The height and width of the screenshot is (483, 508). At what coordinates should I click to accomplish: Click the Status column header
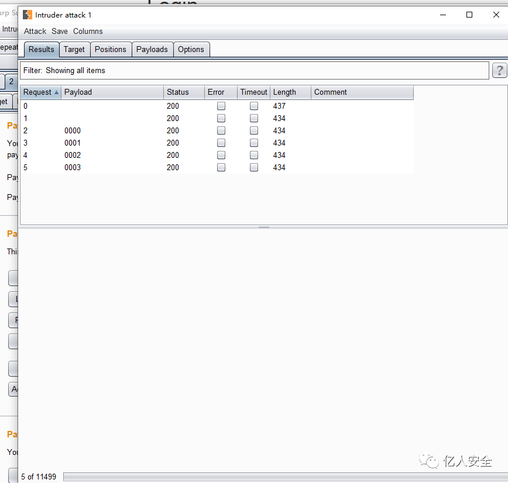point(184,92)
